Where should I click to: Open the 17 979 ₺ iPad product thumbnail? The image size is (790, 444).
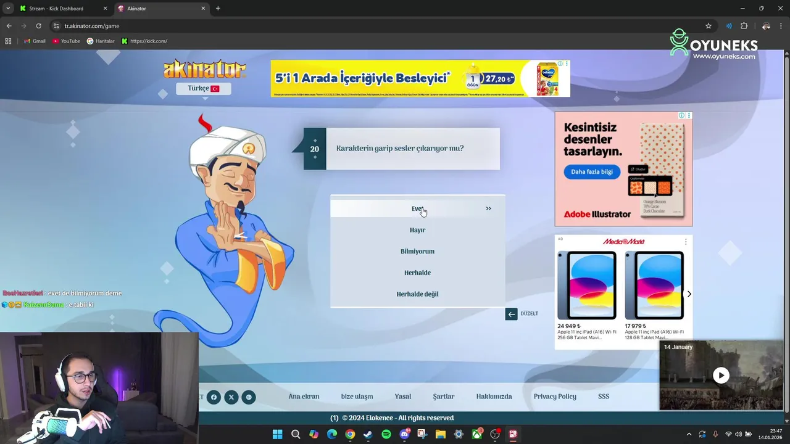click(x=654, y=286)
